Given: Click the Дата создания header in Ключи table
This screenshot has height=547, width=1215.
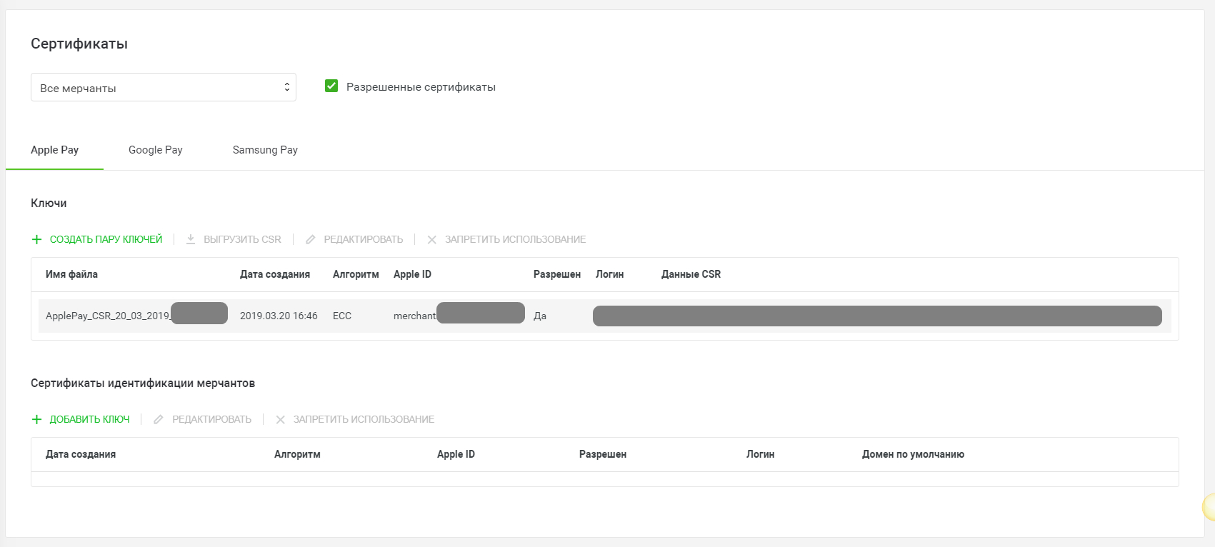Looking at the screenshot, I should 275,274.
